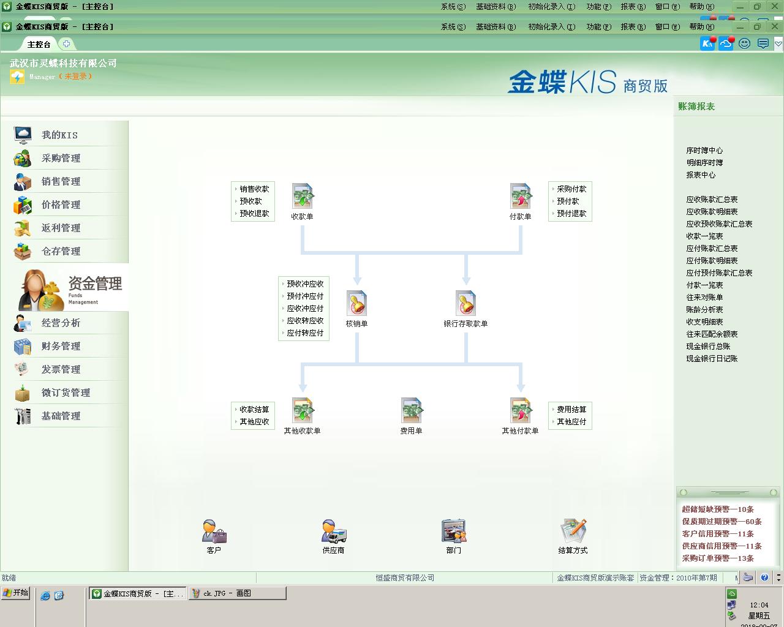Open the 核销单 write-off icon
Image resolution: width=784 pixels, height=627 pixels.
coord(356,304)
